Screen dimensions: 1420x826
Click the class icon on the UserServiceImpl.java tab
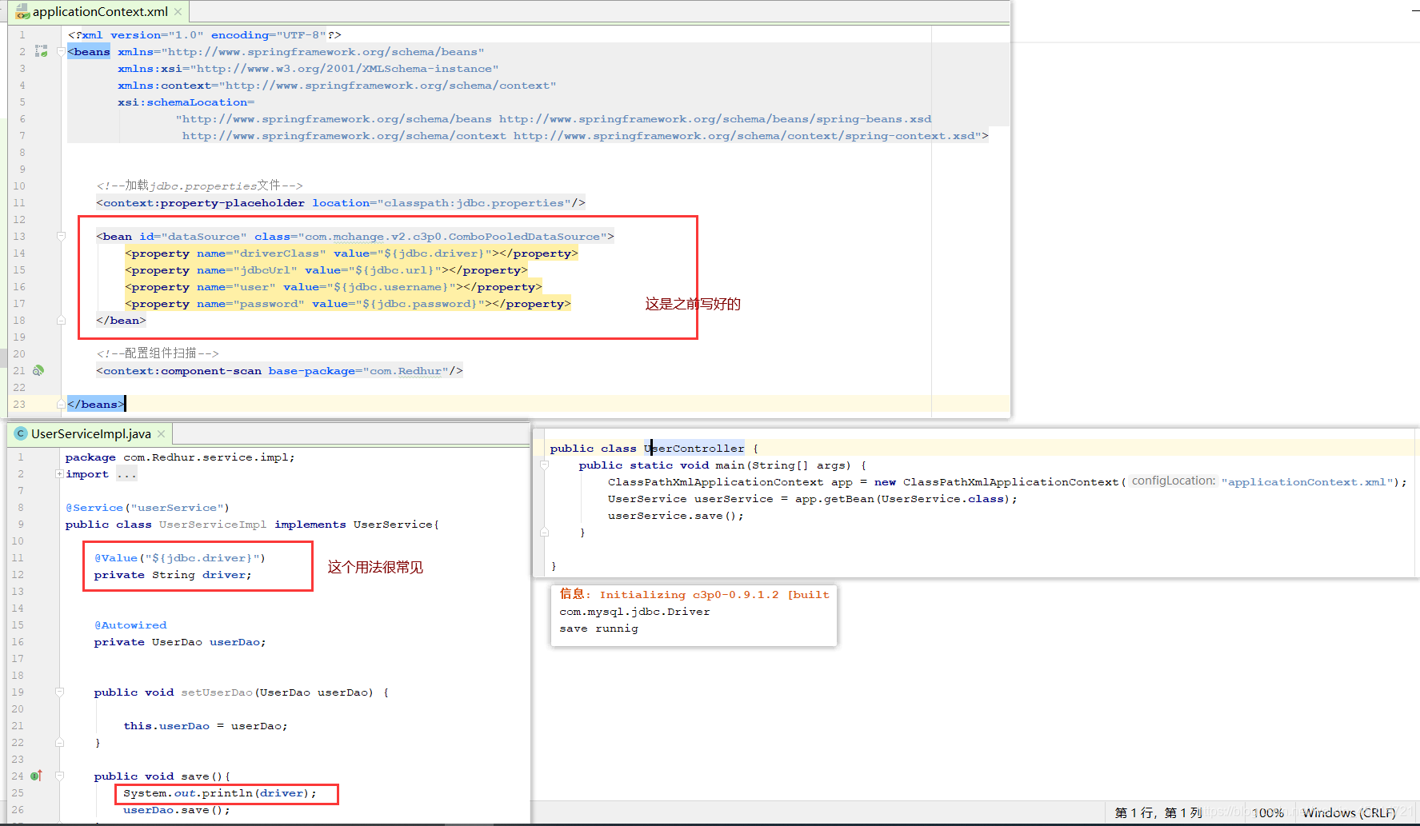click(x=21, y=433)
